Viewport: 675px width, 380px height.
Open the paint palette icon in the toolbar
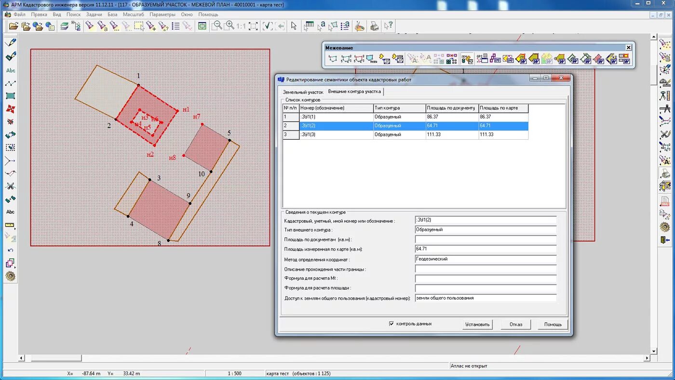pos(360,26)
